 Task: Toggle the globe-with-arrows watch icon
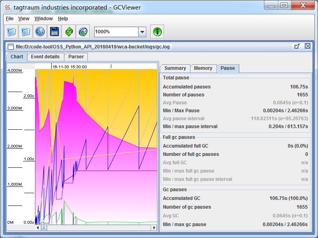[83, 32]
